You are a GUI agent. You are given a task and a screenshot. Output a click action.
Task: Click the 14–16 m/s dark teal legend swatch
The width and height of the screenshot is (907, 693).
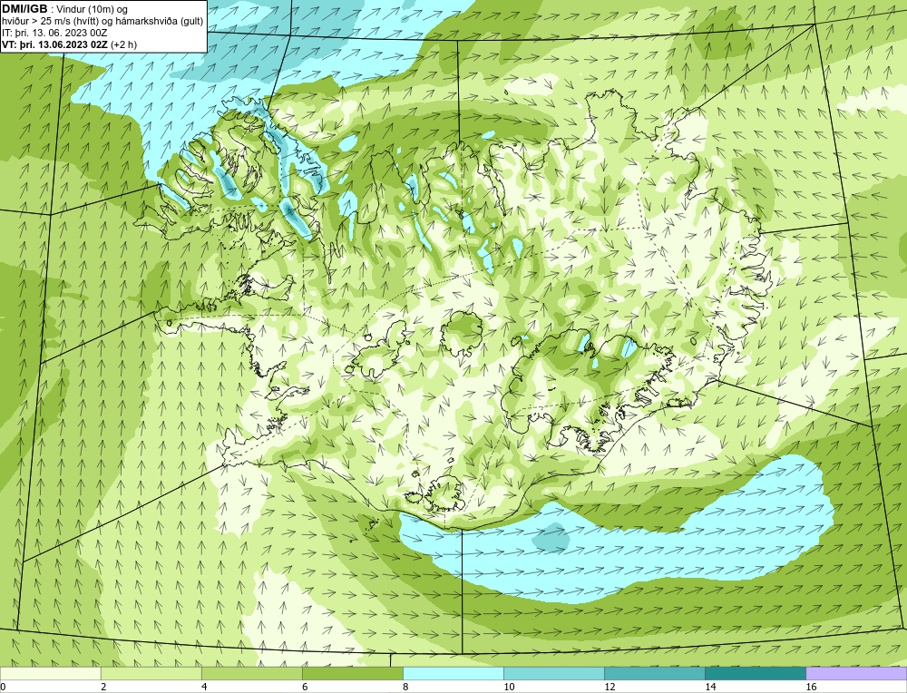(755, 673)
